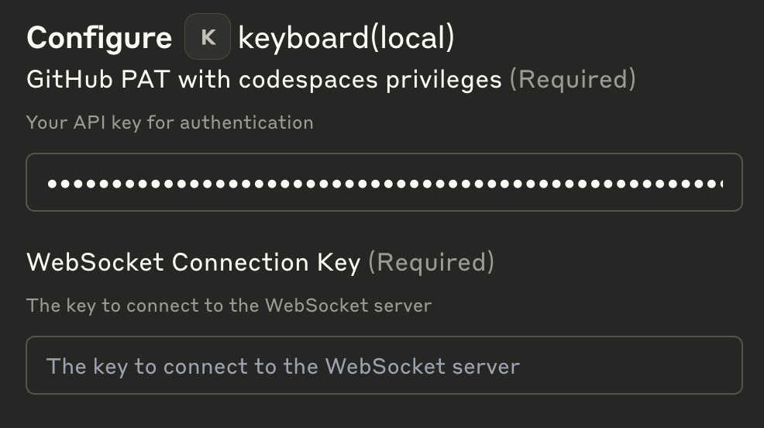
Task: Click into the WebSocket Connection Key field
Action: pyautogui.click(x=384, y=365)
